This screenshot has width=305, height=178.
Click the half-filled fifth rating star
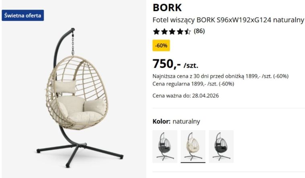[188, 31]
